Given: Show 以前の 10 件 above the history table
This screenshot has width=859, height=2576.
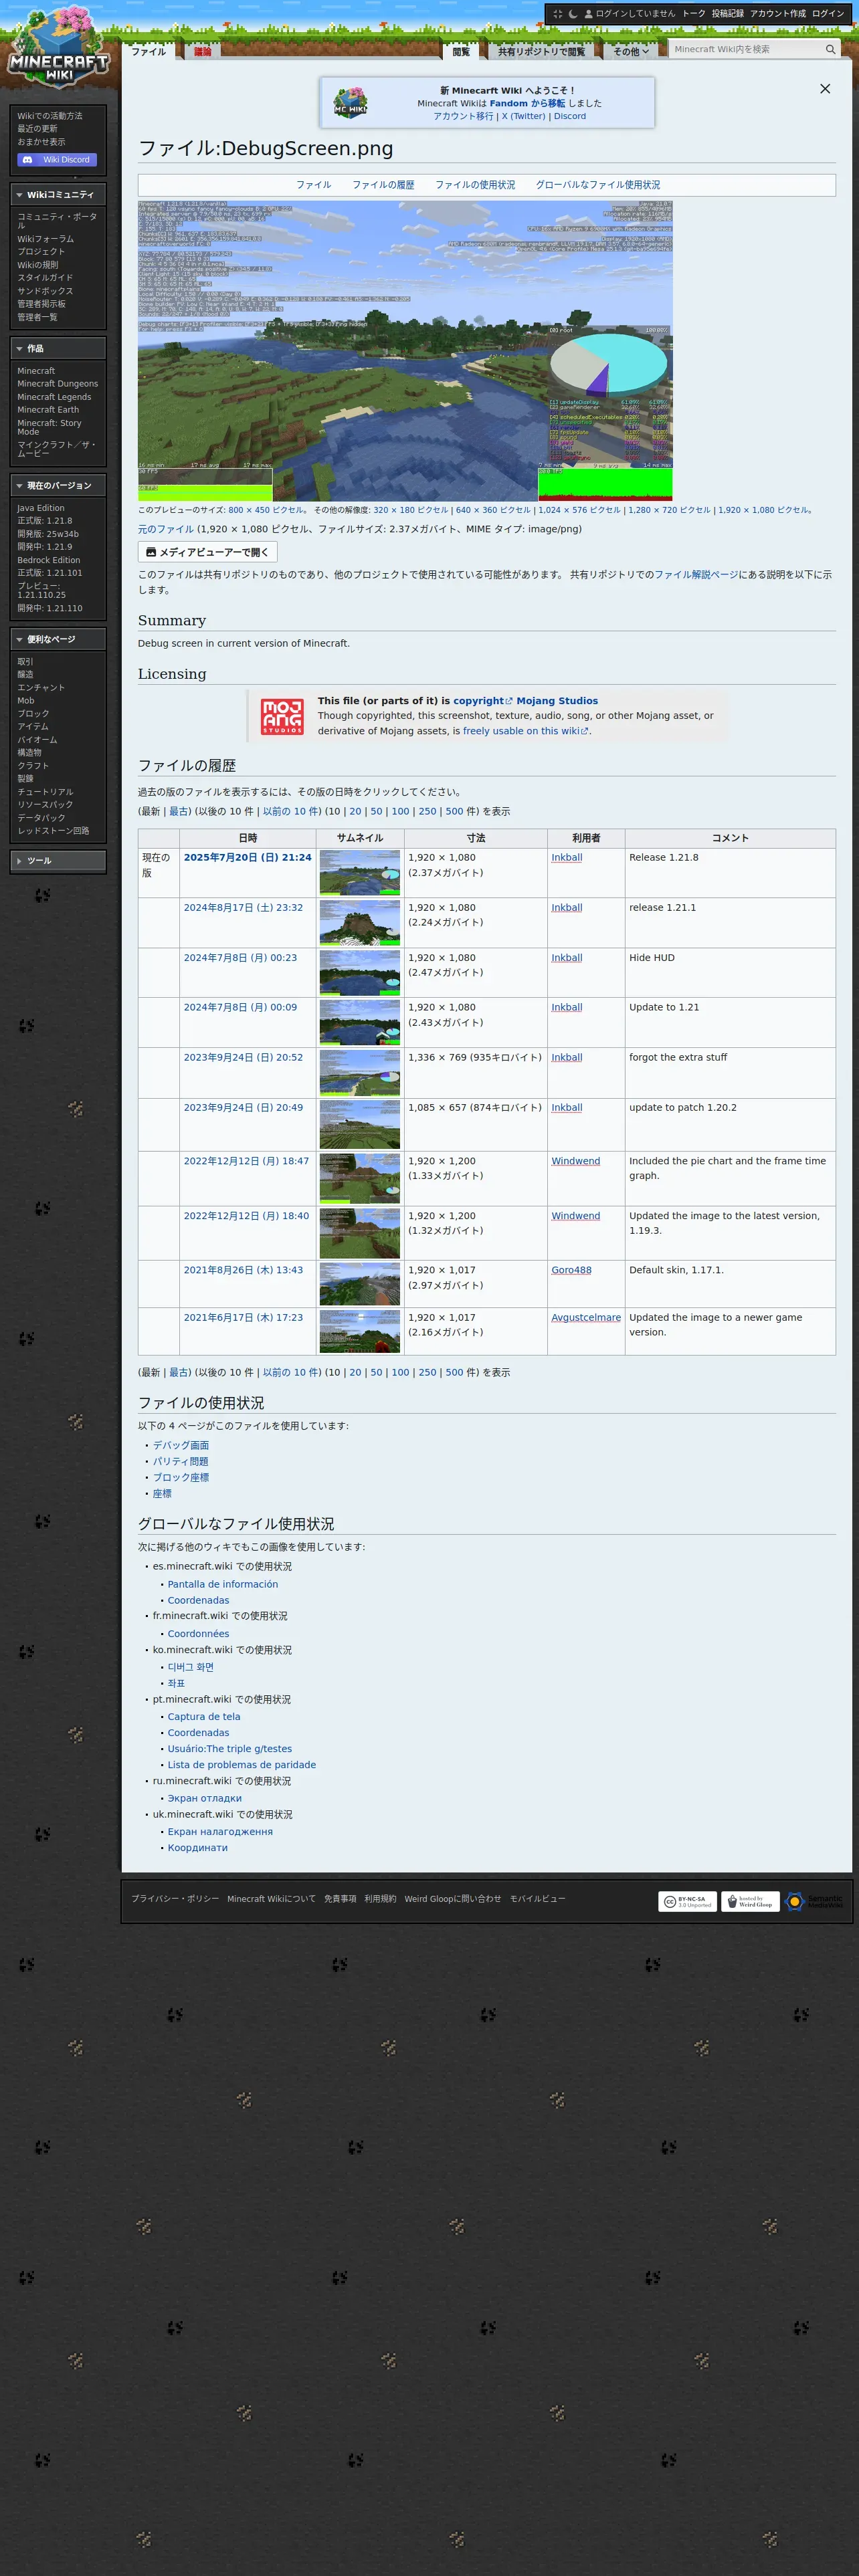Looking at the screenshot, I should coord(292,812).
